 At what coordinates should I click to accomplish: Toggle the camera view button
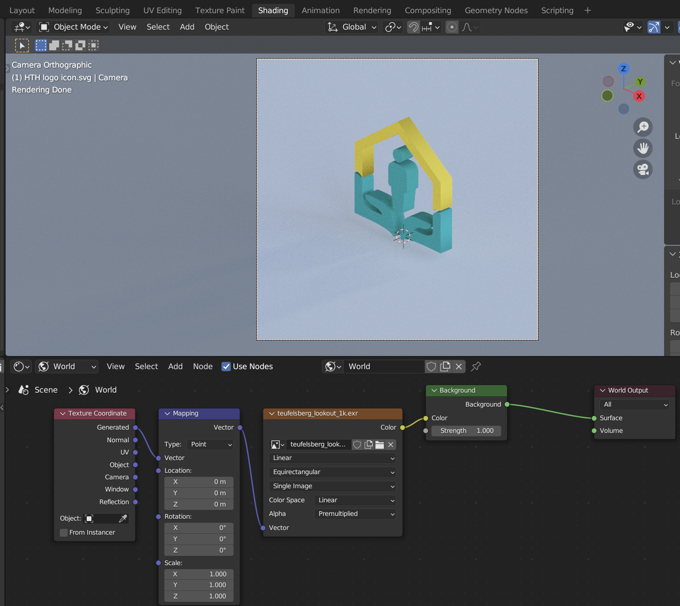click(x=643, y=170)
